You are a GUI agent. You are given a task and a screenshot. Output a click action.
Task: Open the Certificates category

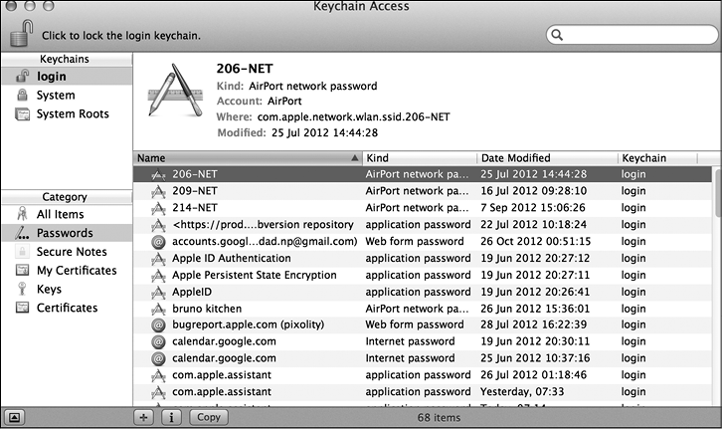tap(67, 309)
